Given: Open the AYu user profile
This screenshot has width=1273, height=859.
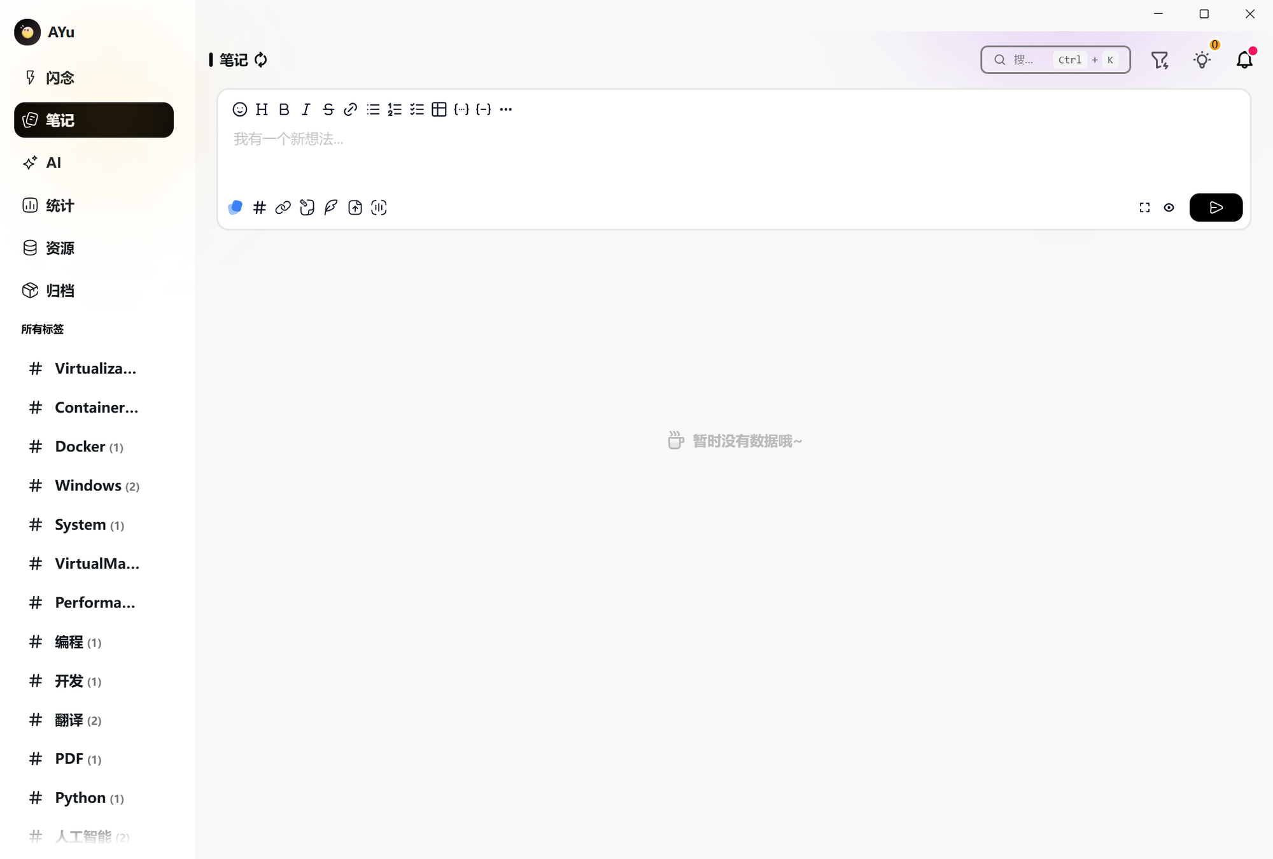Looking at the screenshot, I should click(45, 32).
